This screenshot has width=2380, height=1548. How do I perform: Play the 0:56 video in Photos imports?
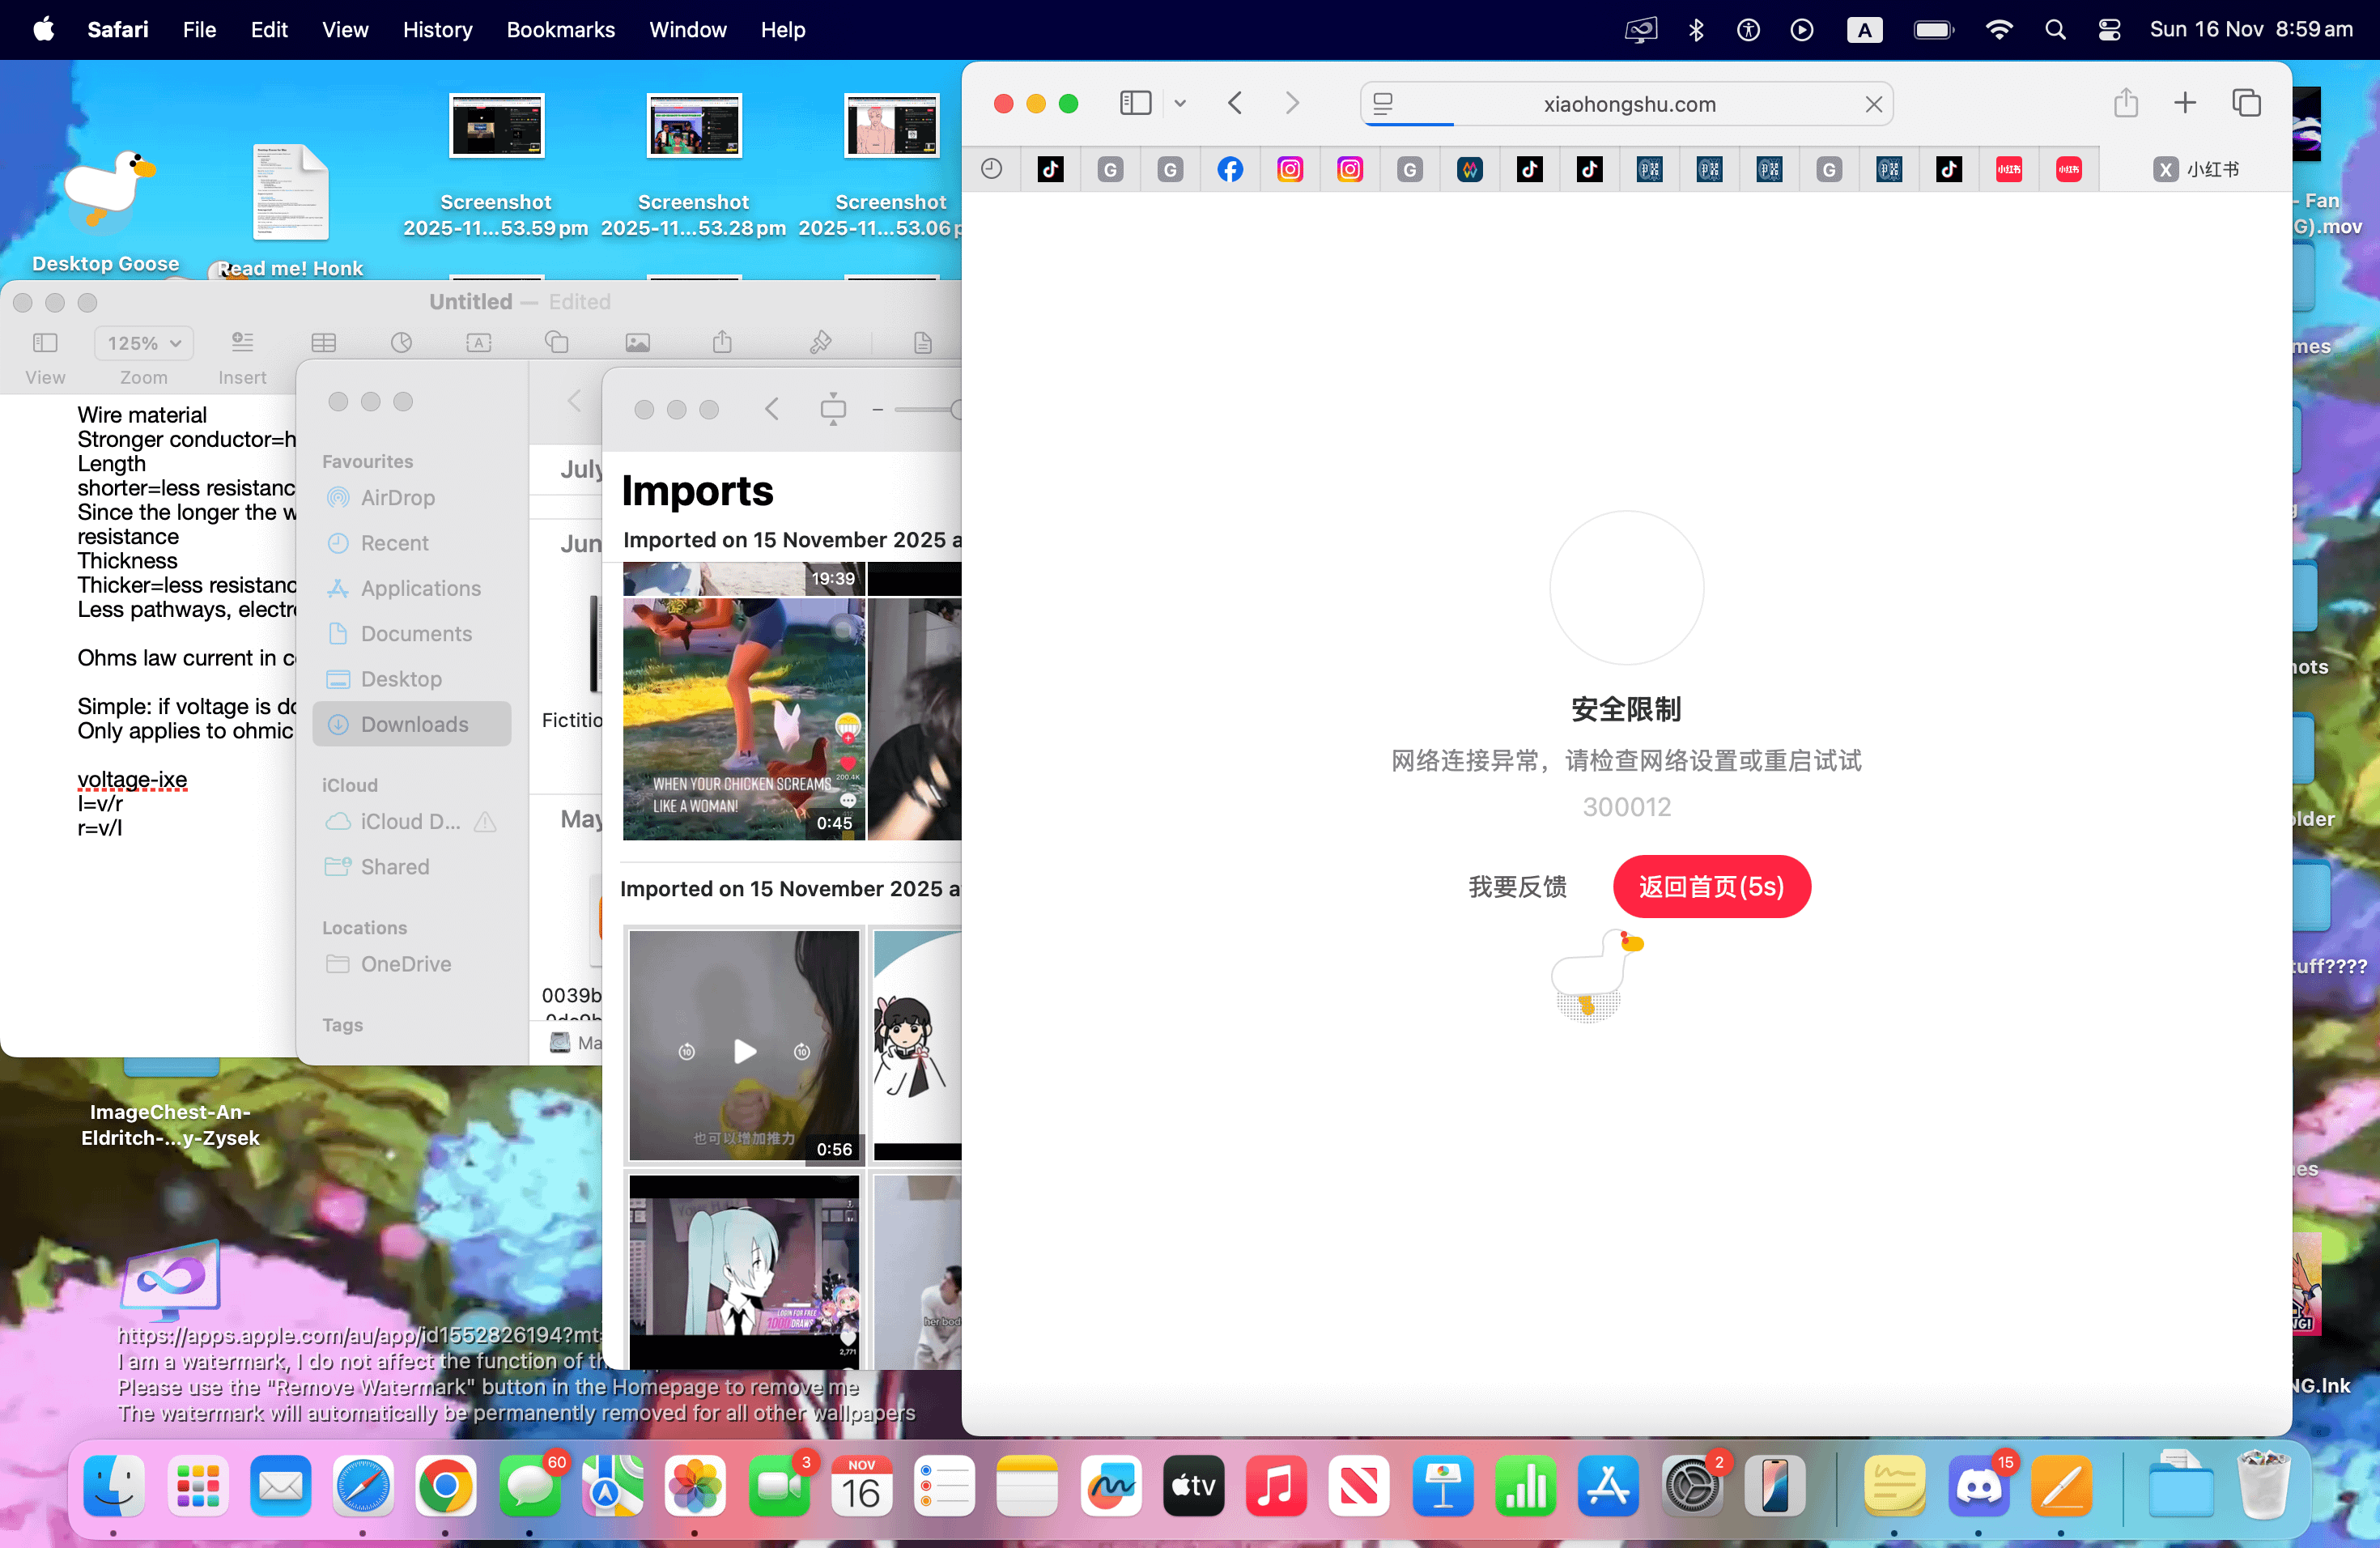coord(744,1051)
